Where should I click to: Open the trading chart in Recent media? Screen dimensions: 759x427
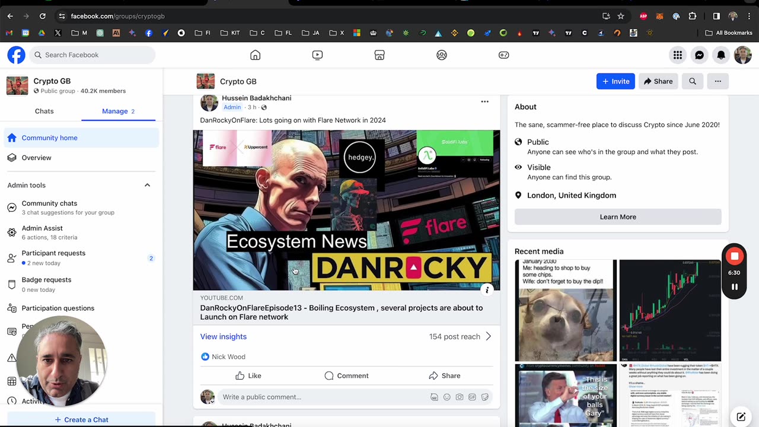[670, 310]
